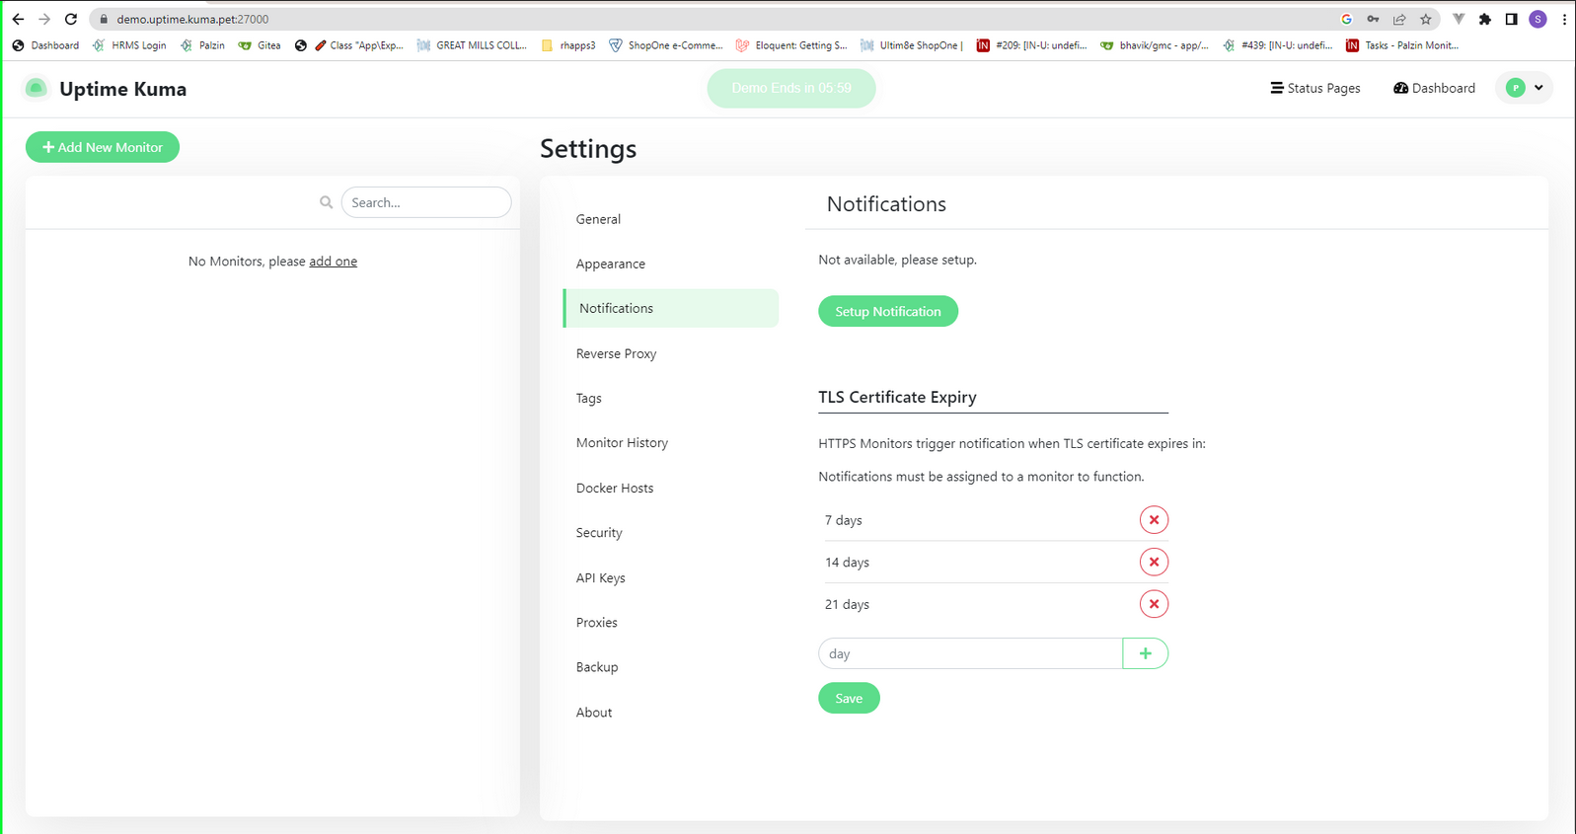Go back in browser history
Image resolution: width=1576 pixels, height=834 pixels.
click(18, 19)
